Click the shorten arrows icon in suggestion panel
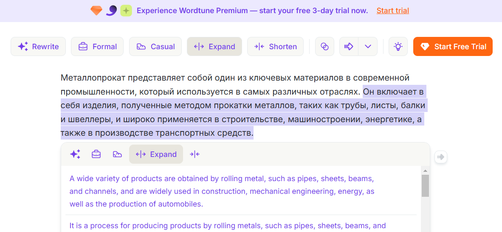This screenshot has width=502, height=232. coord(195,154)
